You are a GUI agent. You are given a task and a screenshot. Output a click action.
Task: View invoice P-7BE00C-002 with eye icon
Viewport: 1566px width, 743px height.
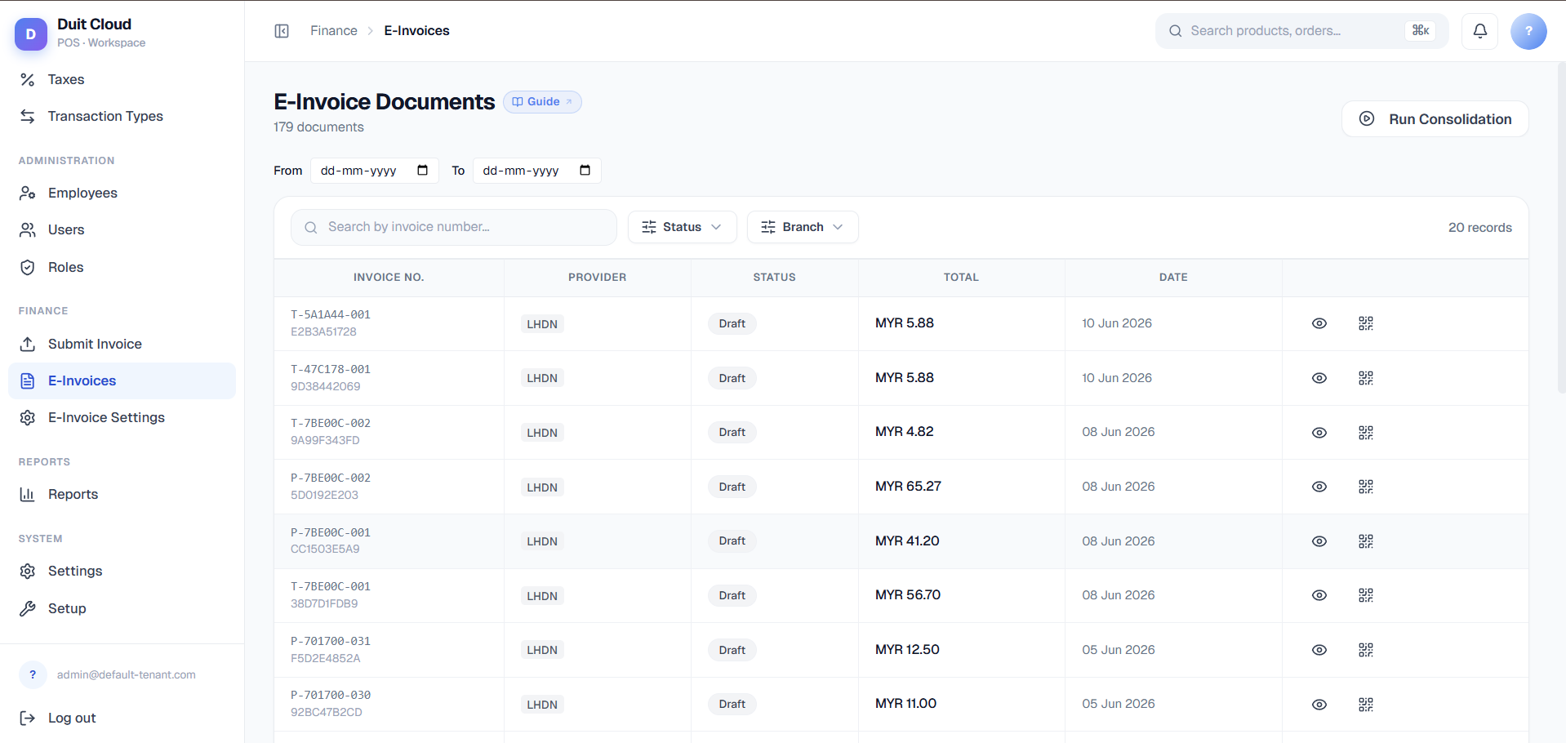[x=1319, y=487]
